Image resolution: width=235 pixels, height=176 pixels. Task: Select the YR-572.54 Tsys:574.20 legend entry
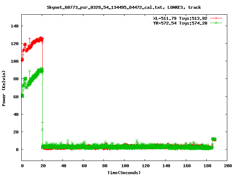pyautogui.click(x=180, y=23)
